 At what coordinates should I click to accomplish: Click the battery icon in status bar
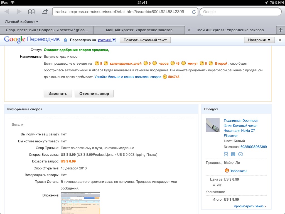[281, 3]
